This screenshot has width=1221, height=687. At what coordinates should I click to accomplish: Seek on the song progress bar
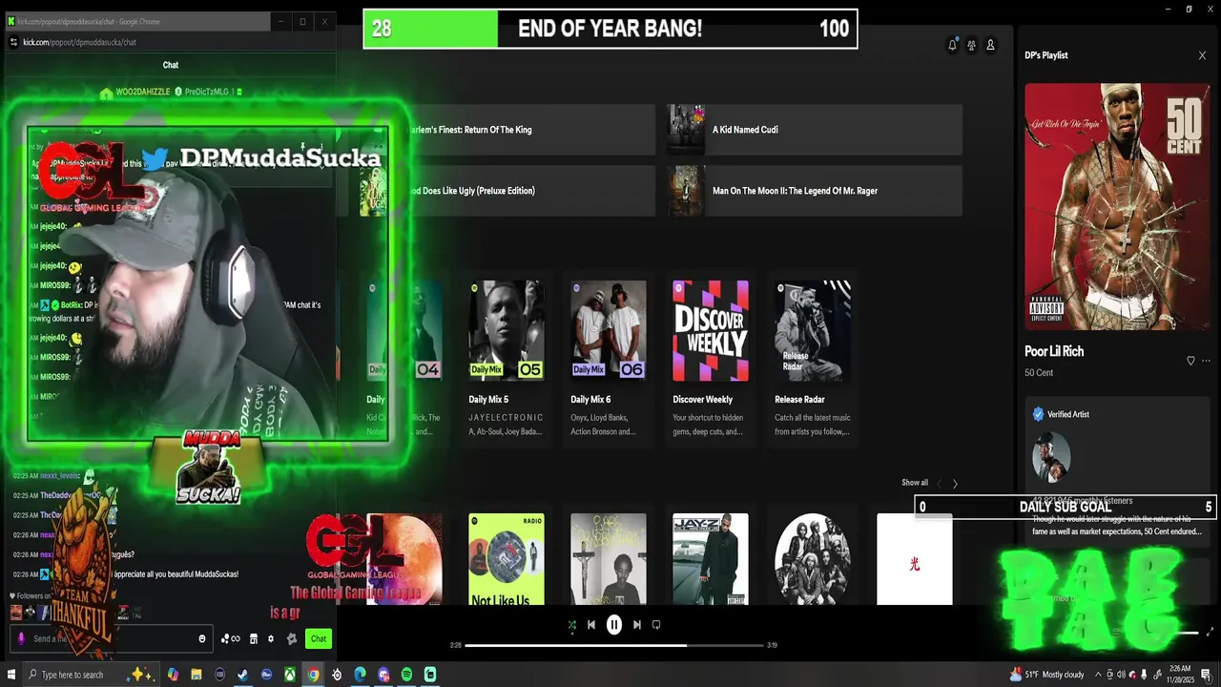(614, 645)
